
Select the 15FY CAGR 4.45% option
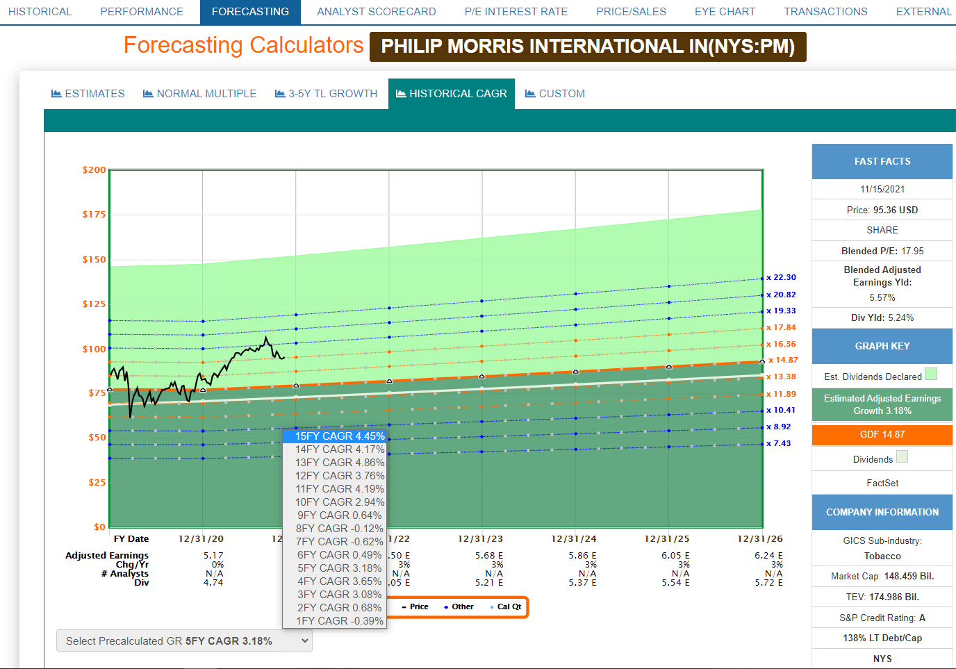[x=339, y=436]
